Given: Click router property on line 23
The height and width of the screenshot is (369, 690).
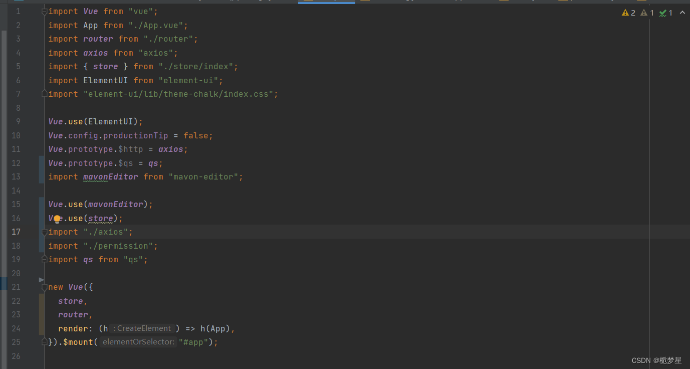Looking at the screenshot, I should click(73, 315).
